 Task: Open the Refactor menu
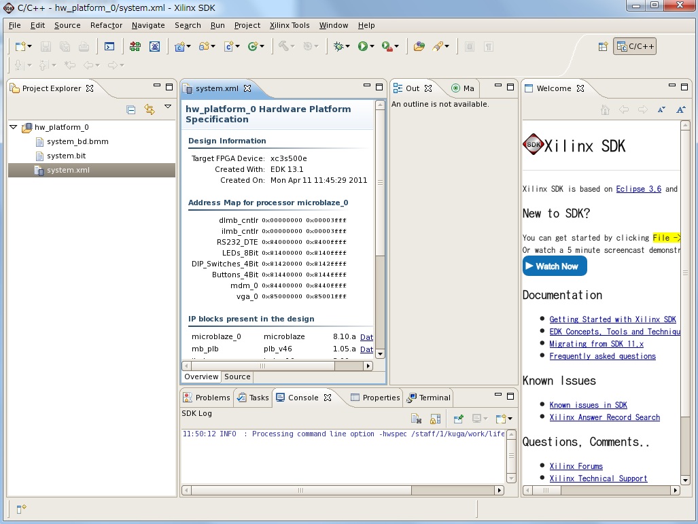106,25
